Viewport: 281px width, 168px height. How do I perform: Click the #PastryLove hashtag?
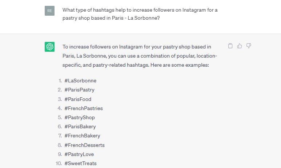point(79,155)
